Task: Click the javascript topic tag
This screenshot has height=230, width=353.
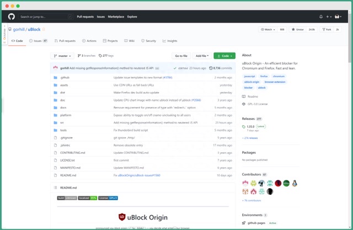Action: (x=250, y=76)
